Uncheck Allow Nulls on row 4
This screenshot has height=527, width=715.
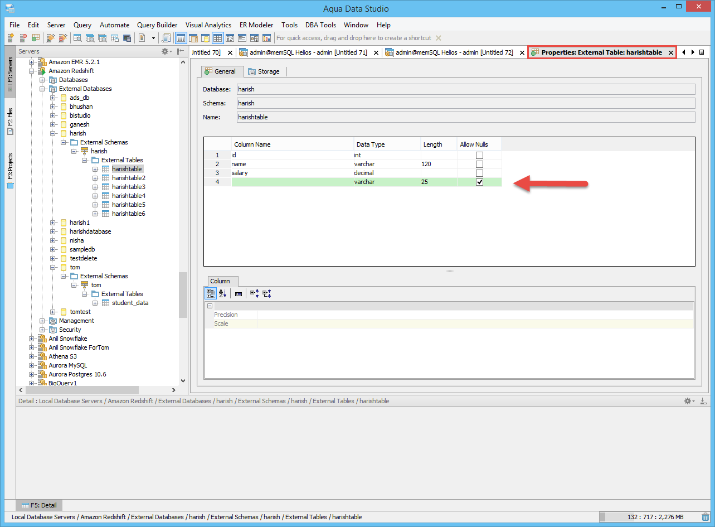tap(479, 182)
